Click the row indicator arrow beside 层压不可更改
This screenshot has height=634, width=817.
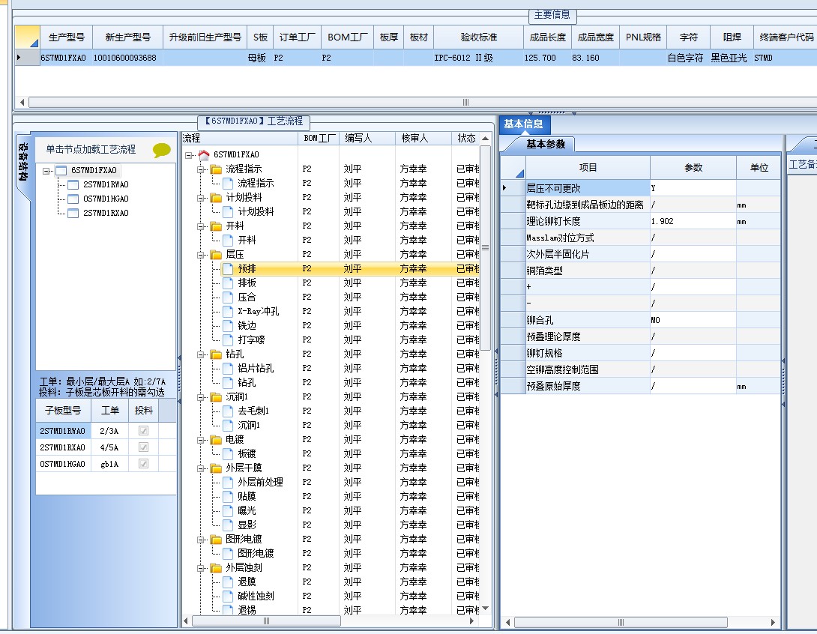click(x=504, y=188)
